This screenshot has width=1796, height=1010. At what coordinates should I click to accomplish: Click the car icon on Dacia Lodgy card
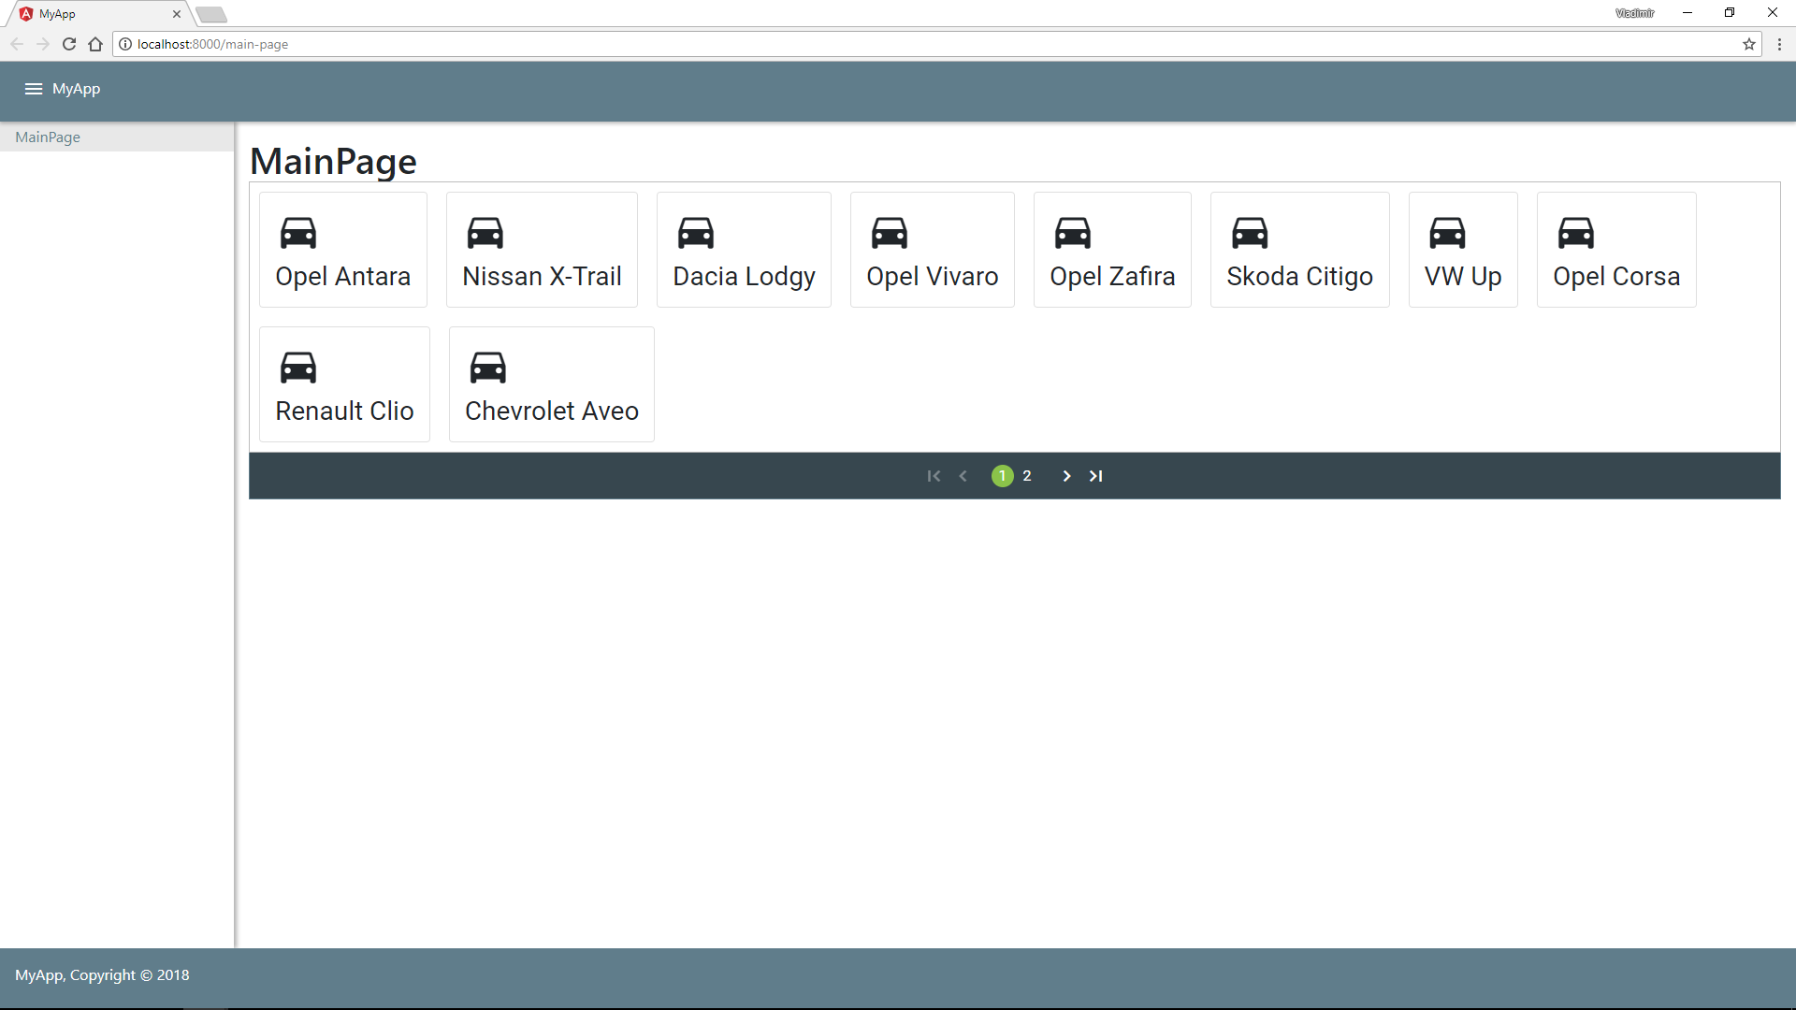tap(696, 233)
